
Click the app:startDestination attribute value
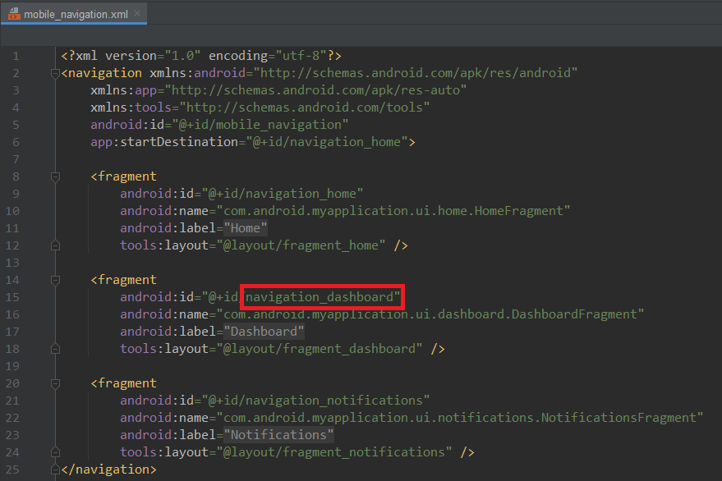[x=326, y=142]
